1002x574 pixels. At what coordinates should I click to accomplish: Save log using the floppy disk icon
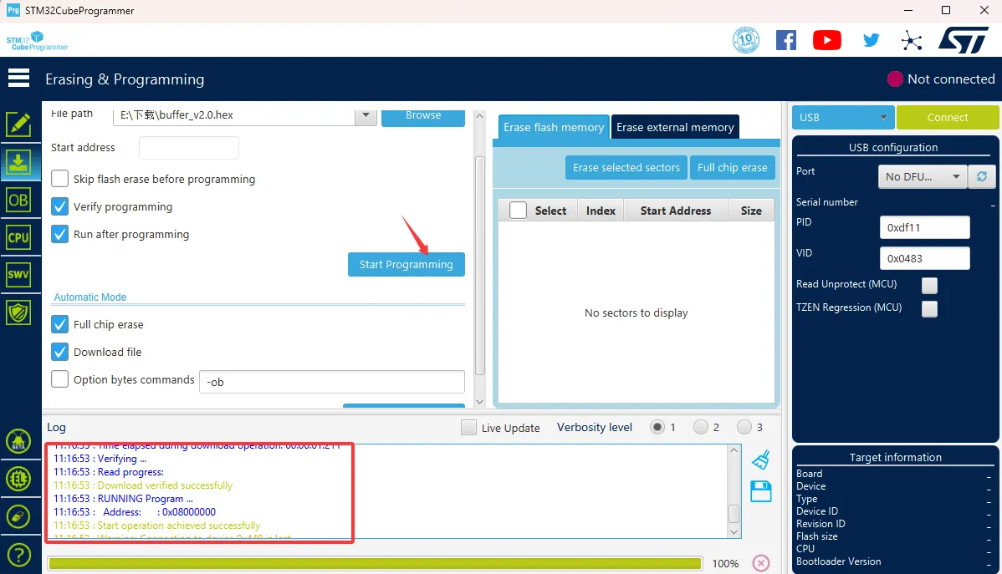click(760, 491)
